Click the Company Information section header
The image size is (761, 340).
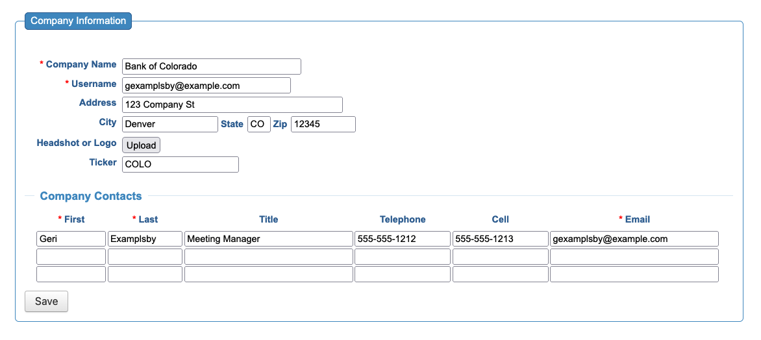pos(78,21)
